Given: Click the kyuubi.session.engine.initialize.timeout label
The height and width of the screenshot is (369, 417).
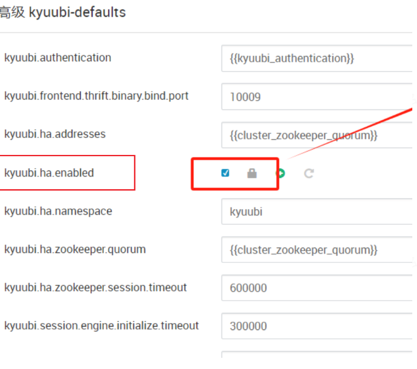Looking at the screenshot, I should point(101,325).
